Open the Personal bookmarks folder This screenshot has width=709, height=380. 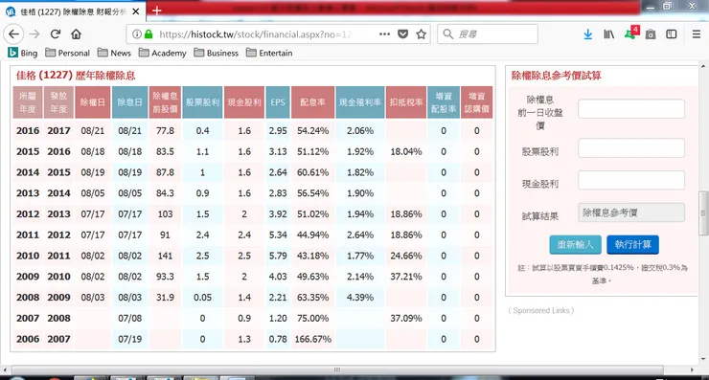[67, 53]
